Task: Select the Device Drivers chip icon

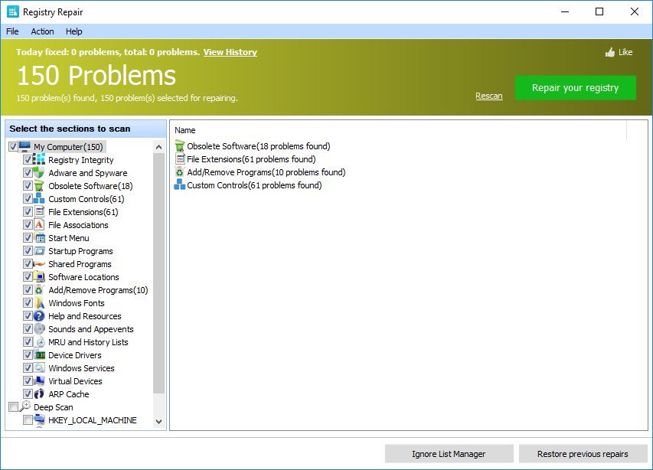Action: click(39, 354)
